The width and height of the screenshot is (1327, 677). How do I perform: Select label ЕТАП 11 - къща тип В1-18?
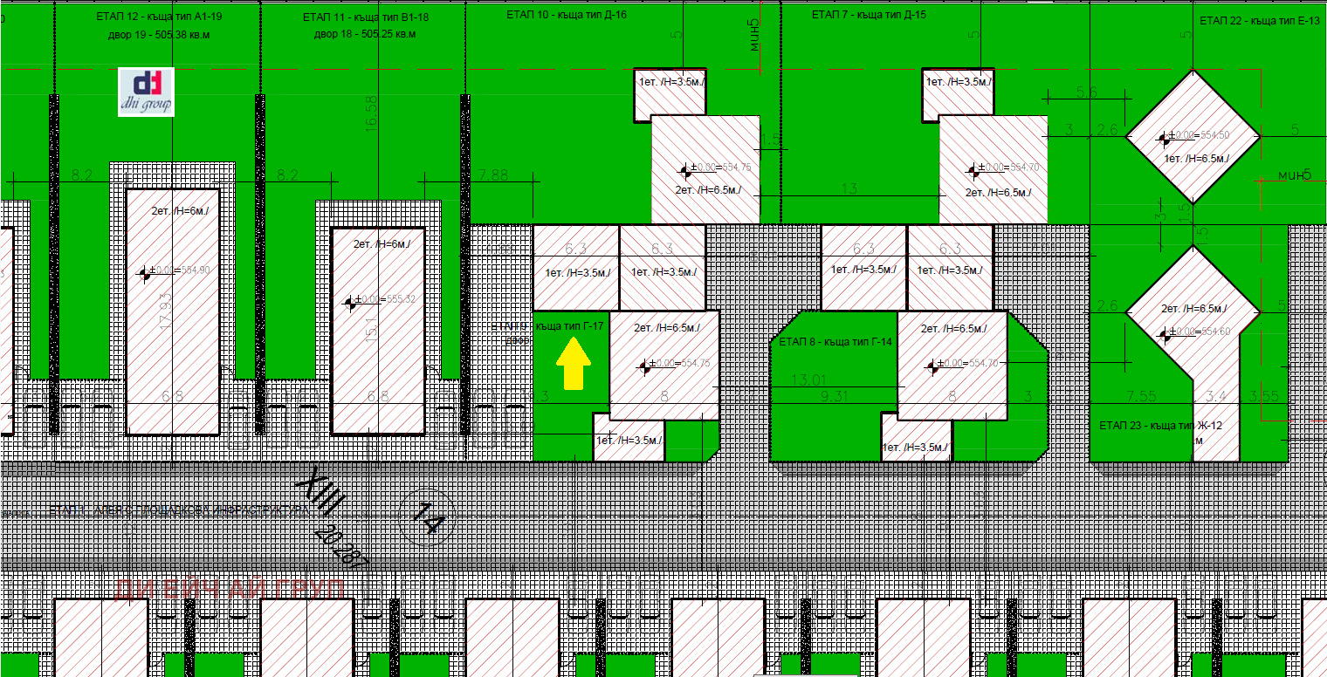click(366, 17)
